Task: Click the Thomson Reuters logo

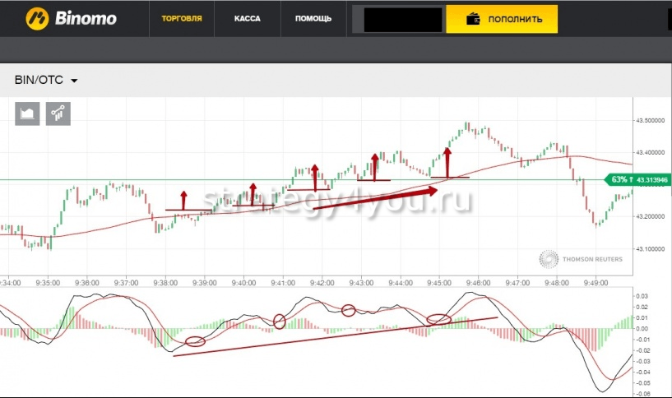Action: [549, 260]
